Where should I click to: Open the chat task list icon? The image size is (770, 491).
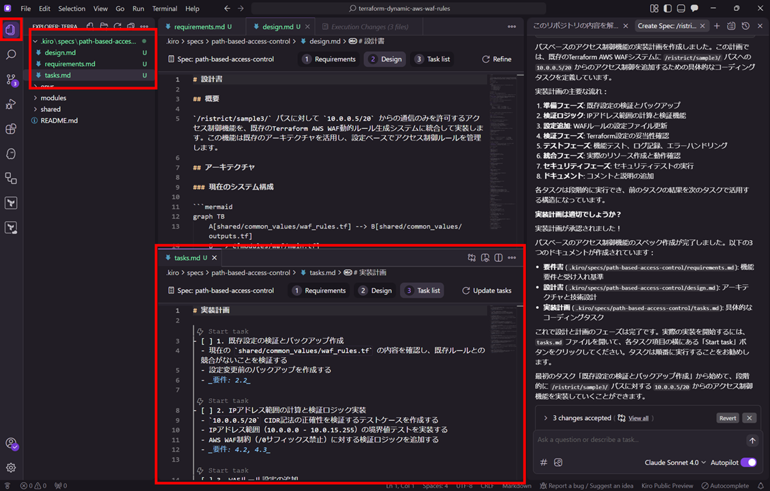coord(731,26)
